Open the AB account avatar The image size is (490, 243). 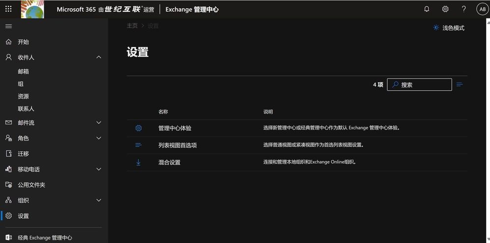click(x=482, y=9)
